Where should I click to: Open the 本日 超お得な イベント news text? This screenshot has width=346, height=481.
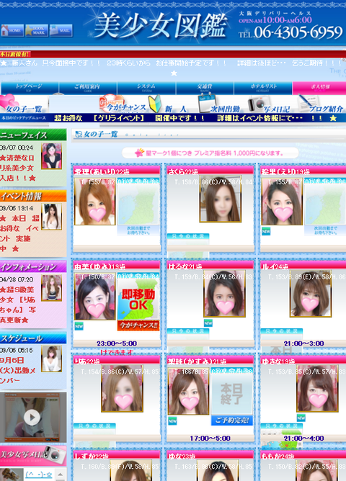coord(19,233)
